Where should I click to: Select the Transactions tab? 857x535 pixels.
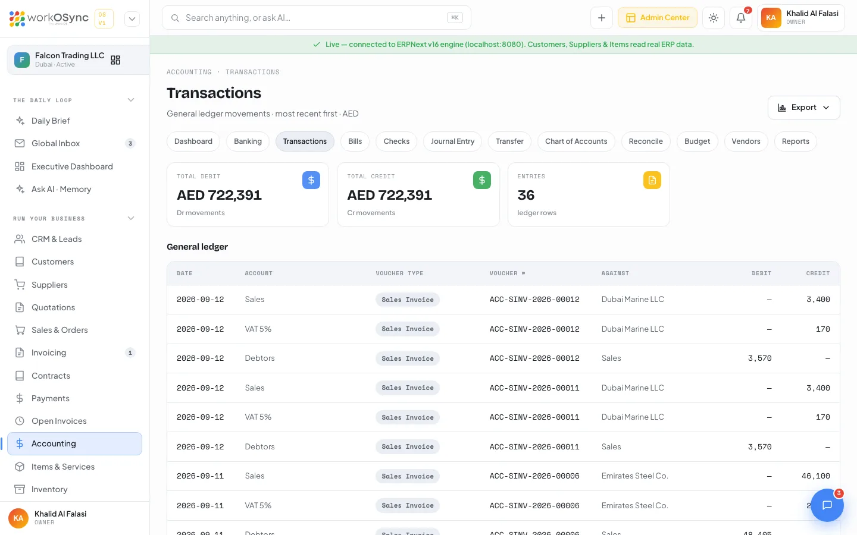[305, 141]
